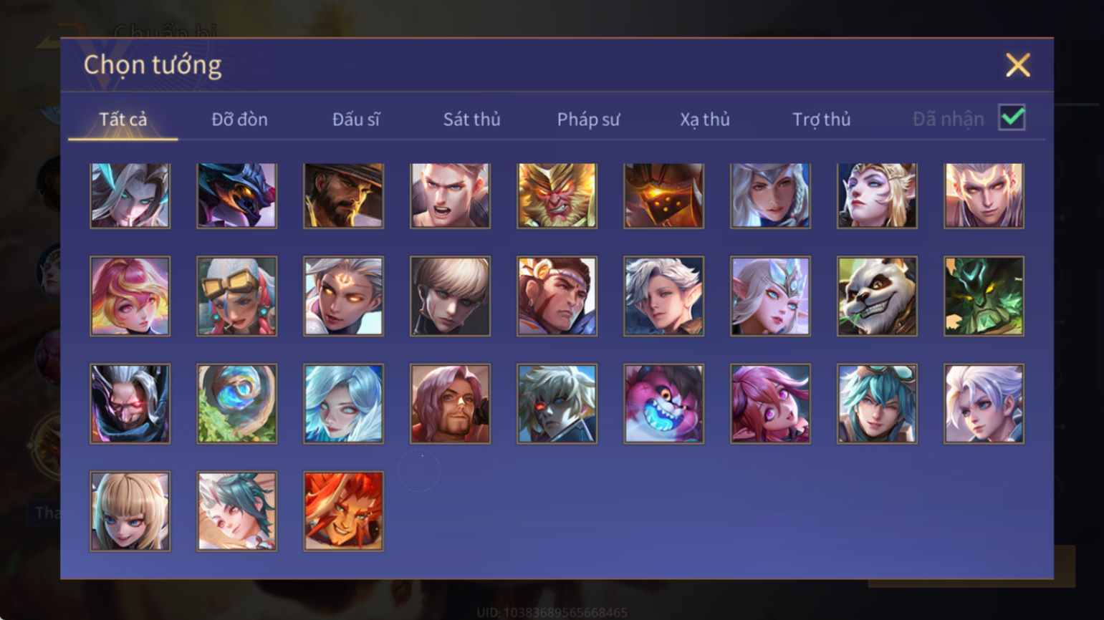The width and height of the screenshot is (1104, 620).
Task: Choose the green glowing forest monster hero
Action: click(x=984, y=296)
